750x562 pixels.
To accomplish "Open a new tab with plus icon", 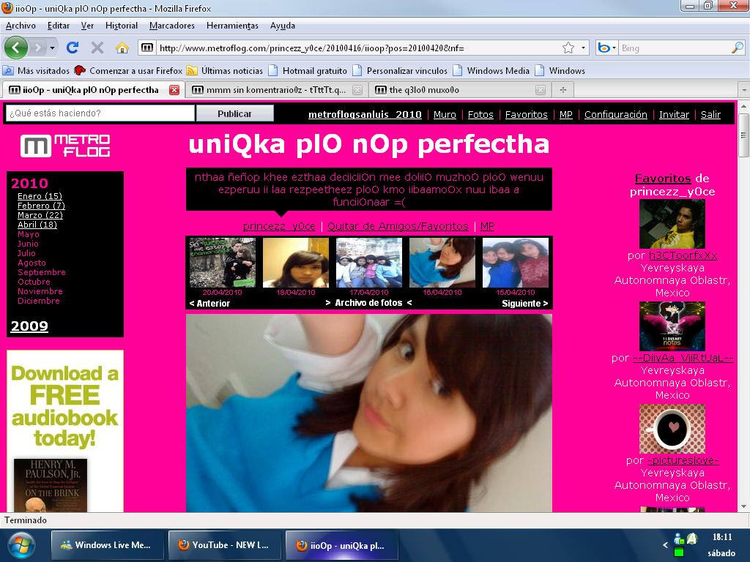I will [x=562, y=90].
